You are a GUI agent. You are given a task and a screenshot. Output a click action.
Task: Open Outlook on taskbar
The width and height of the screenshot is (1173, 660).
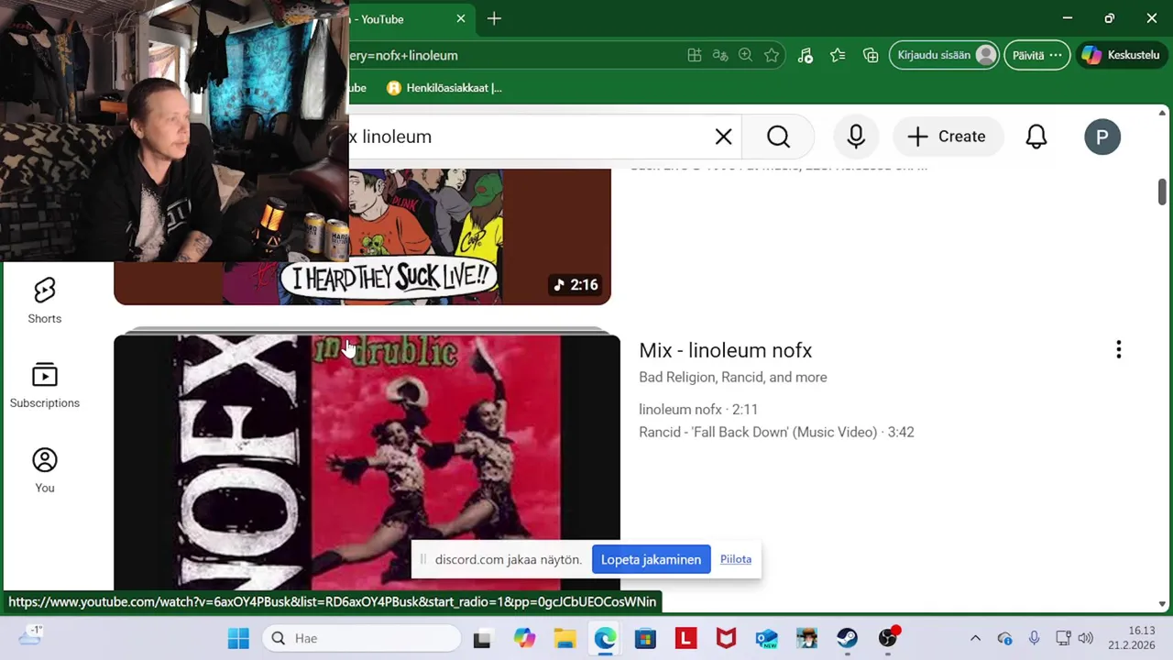pyautogui.click(x=766, y=638)
